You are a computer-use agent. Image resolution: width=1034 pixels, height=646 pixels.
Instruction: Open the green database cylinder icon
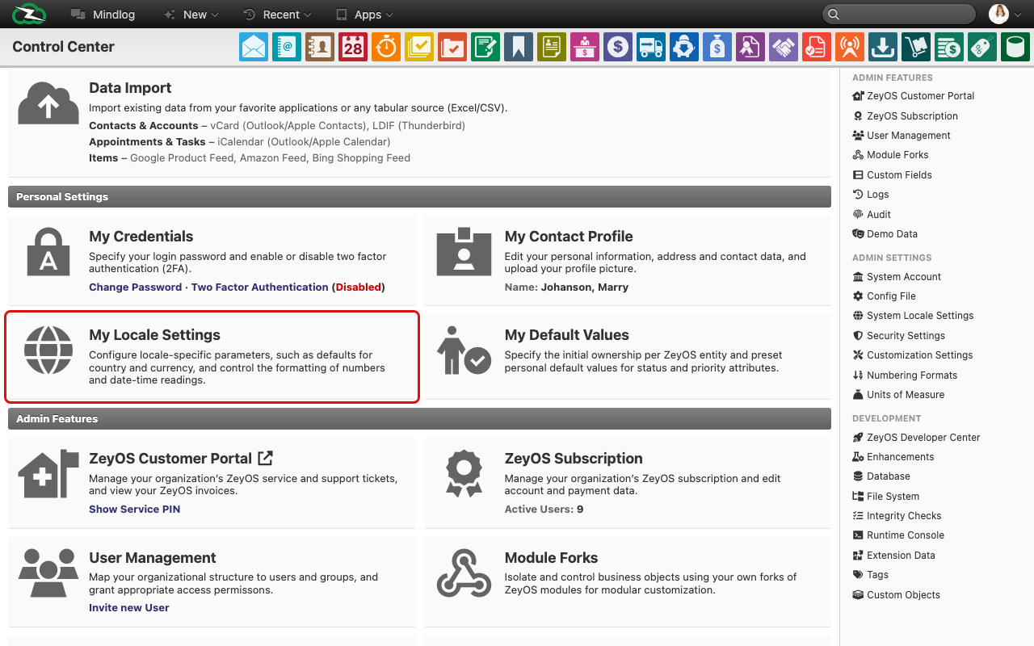click(1015, 47)
